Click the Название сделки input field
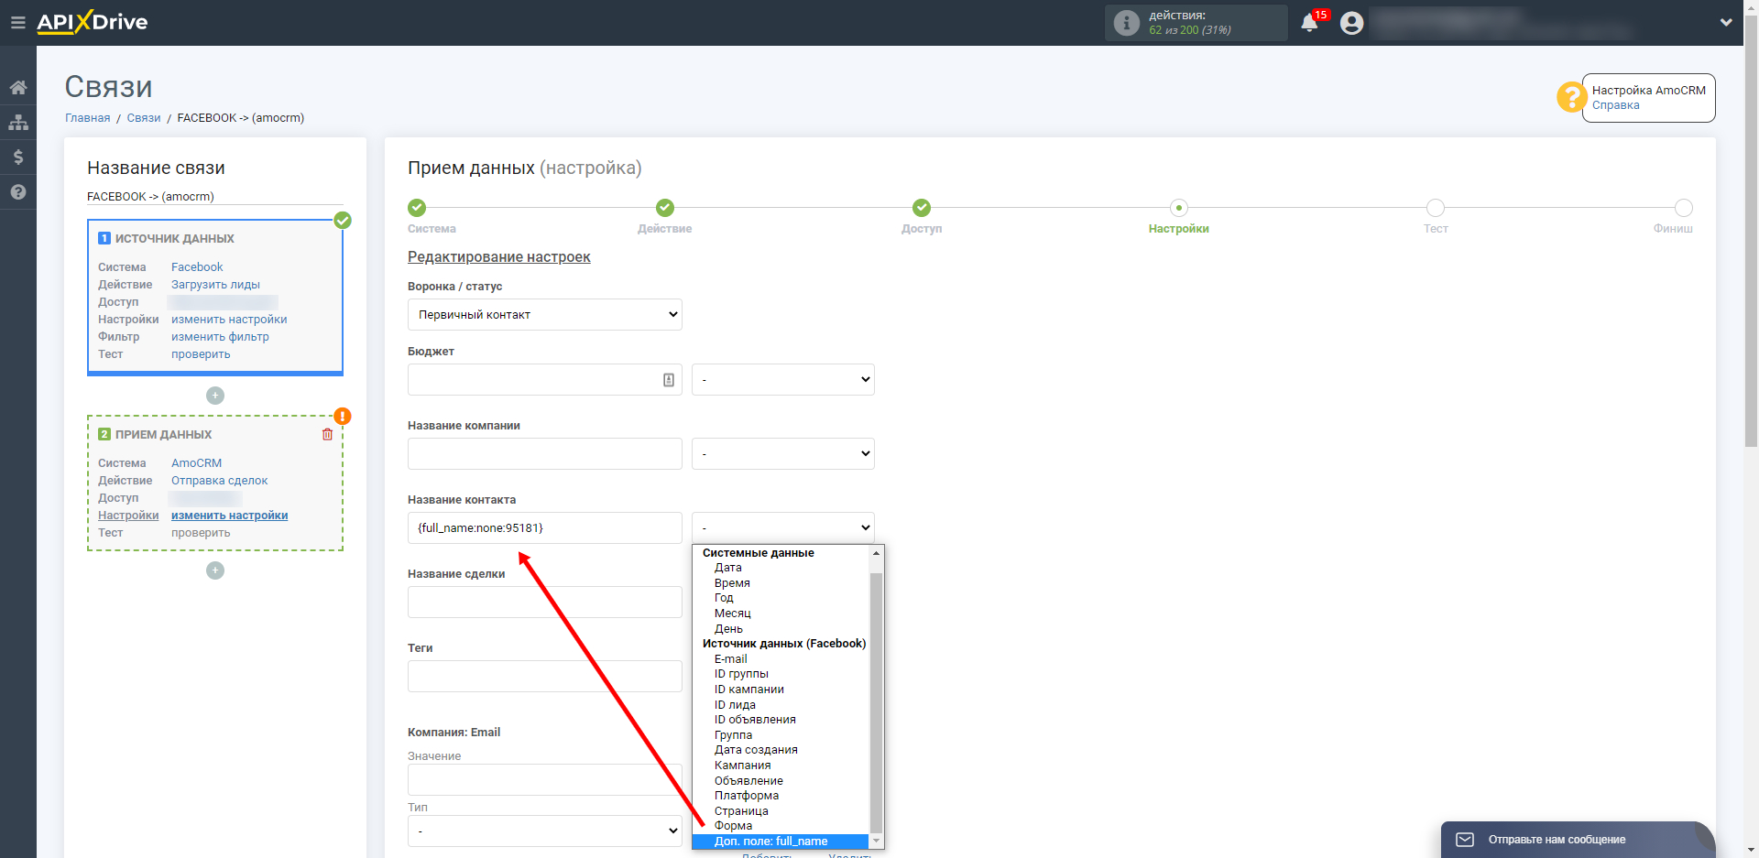The image size is (1759, 858). (x=545, y=603)
